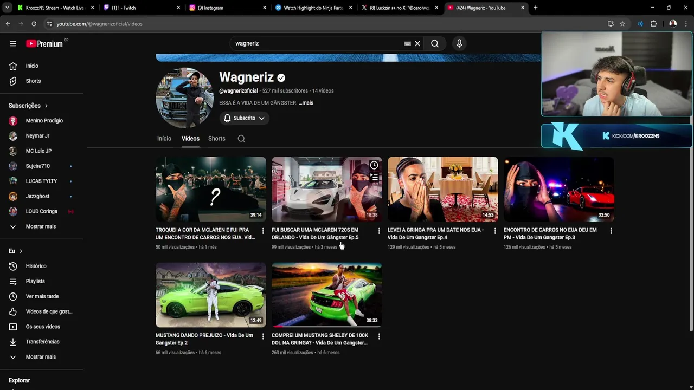Open the YouTube hamburger guide menu
Image resolution: width=694 pixels, height=390 pixels.
click(x=13, y=43)
